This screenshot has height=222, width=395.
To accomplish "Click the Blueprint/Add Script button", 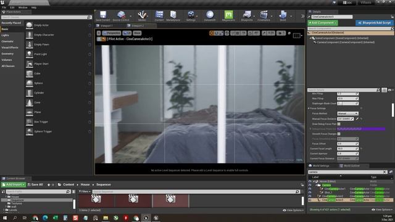I will (375, 23).
